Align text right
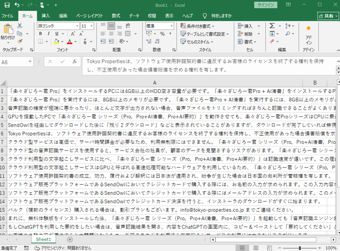Image resolution: width=340 pixels, height=251 pixels. coord(119,33)
